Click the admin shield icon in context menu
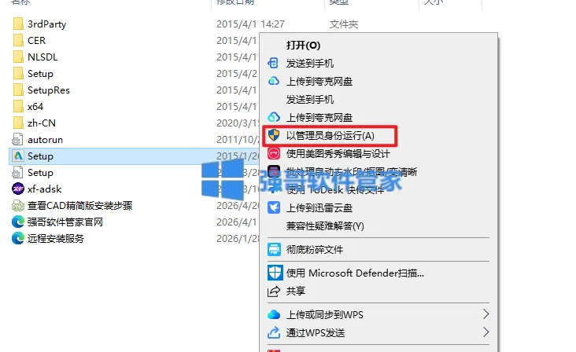 [274, 135]
